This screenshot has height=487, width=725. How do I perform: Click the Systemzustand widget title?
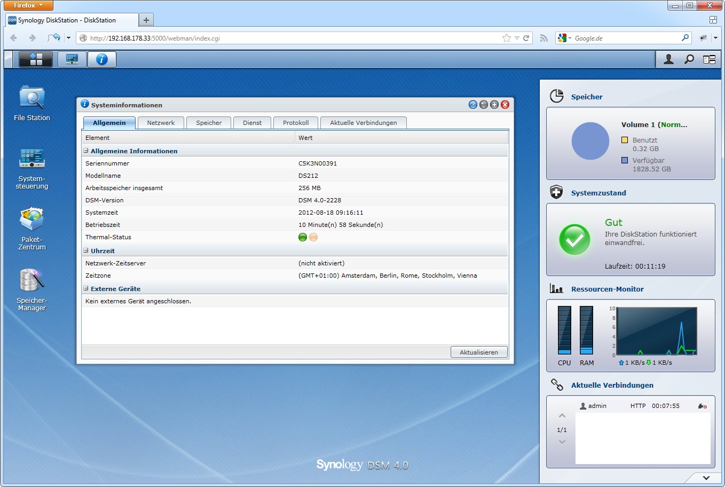pos(598,193)
